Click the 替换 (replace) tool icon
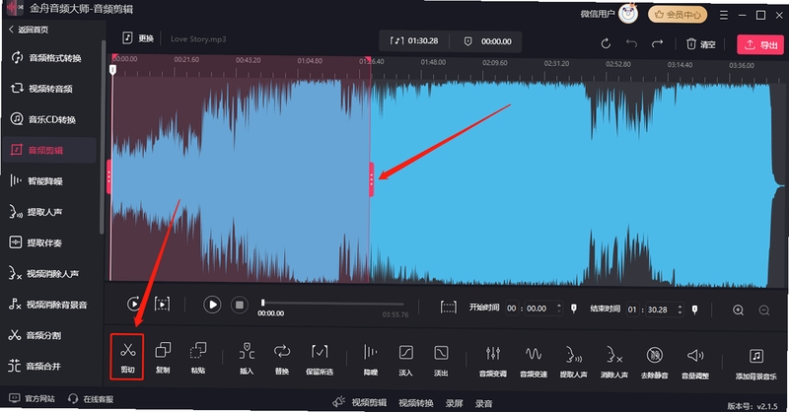The height and width of the screenshot is (412, 789). tap(282, 358)
